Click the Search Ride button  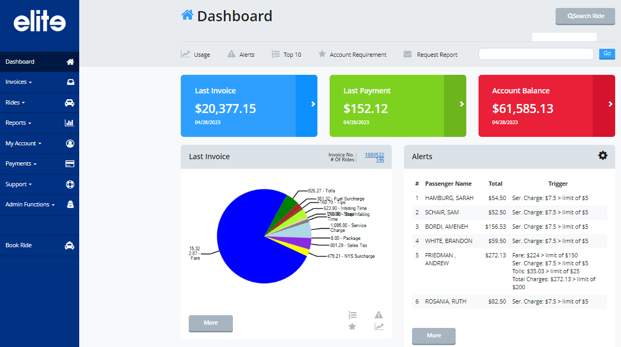(x=585, y=16)
